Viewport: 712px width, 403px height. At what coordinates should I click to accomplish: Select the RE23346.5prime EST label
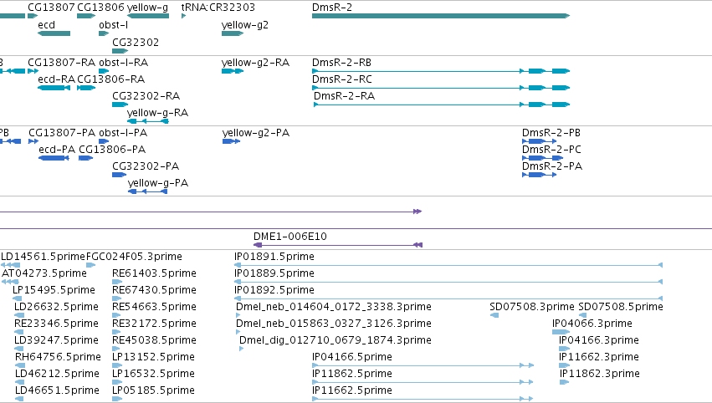56,323
